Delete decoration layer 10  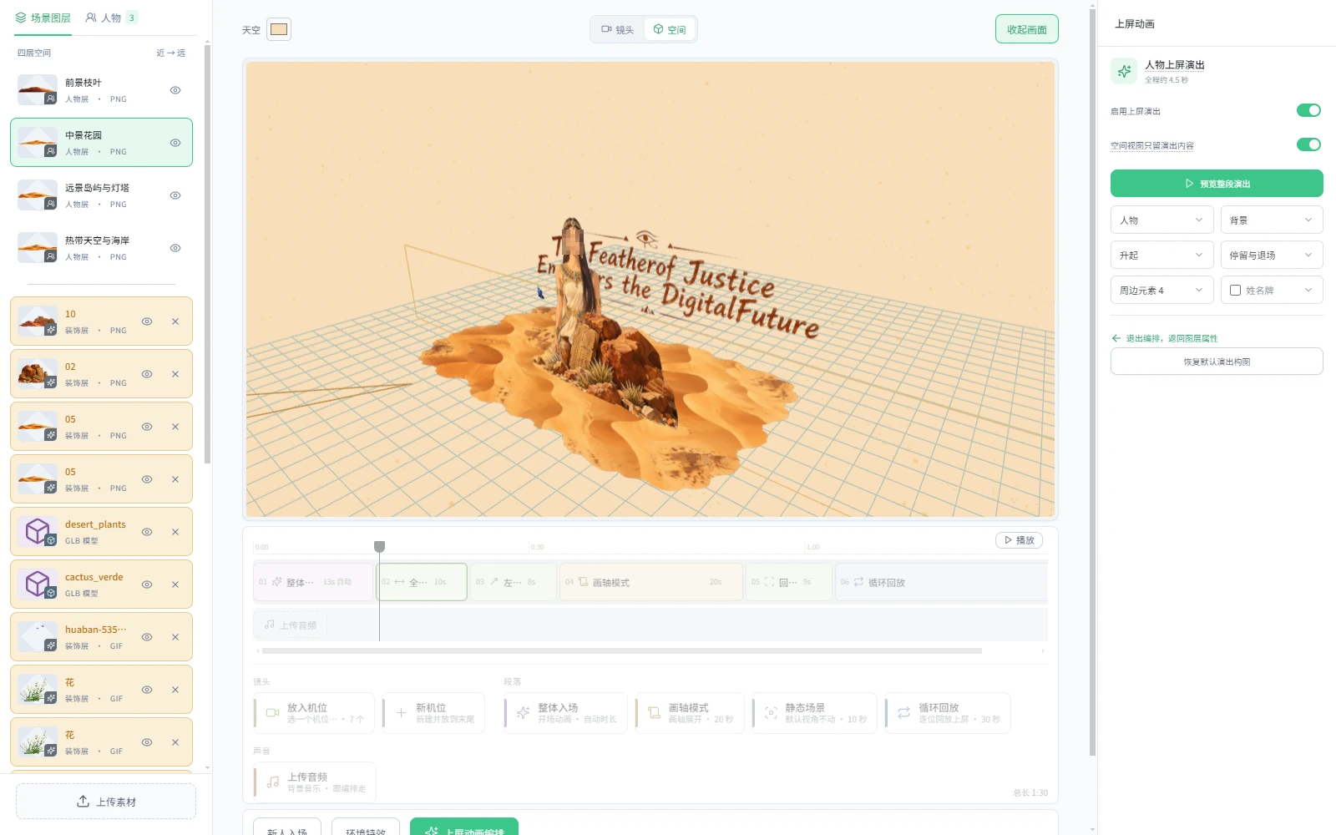[175, 321]
